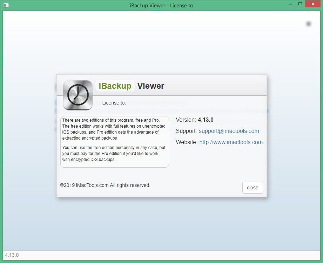Click the blurred settings gear icon at top right
Viewport: 323px width, 263px height.
click(x=308, y=24)
